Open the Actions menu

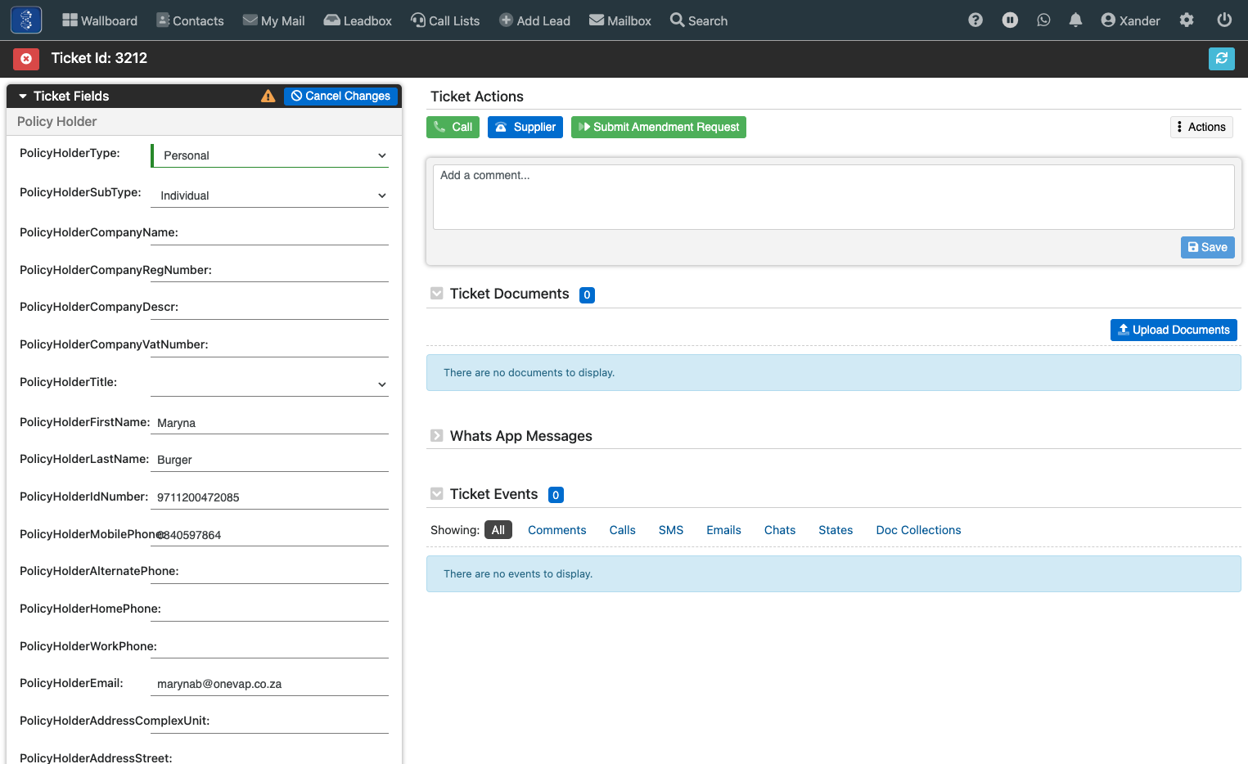click(x=1201, y=127)
